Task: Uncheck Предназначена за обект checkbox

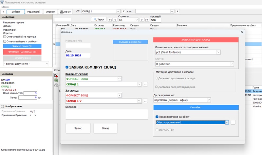Action: tap(157, 117)
